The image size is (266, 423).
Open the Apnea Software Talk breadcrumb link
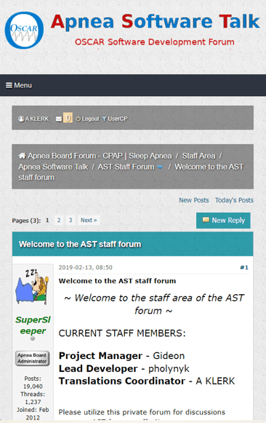(x=53, y=167)
